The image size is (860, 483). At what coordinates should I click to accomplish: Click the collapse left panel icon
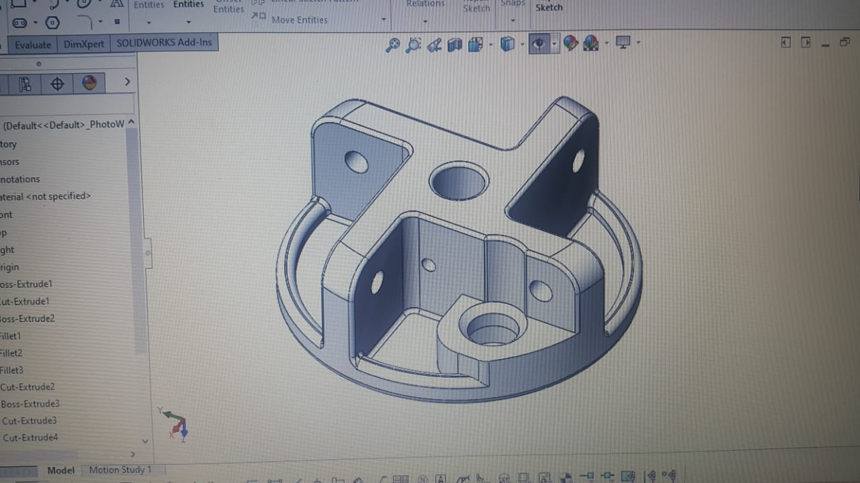coord(786,42)
